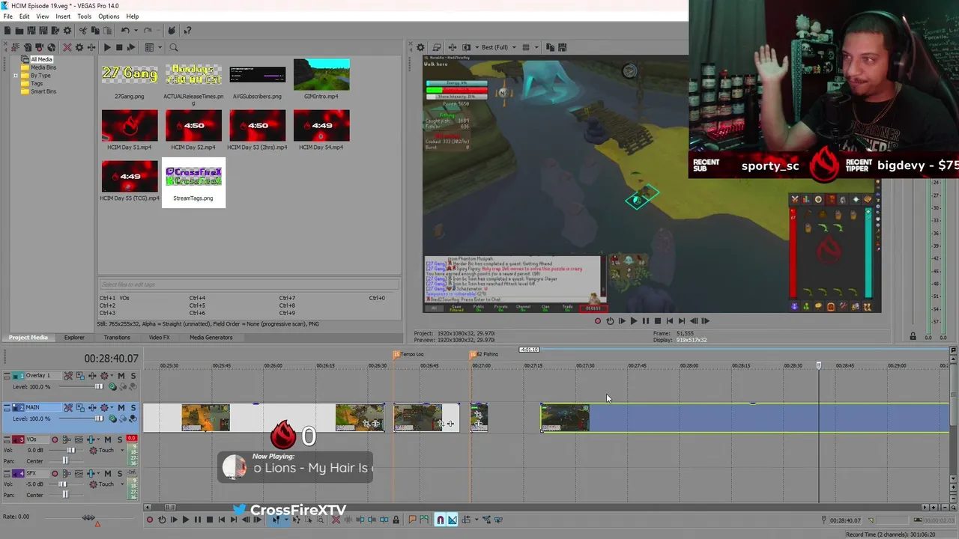959x539 pixels.
Task: Open Video Preview settings gear icon
Action: (420, 47)
